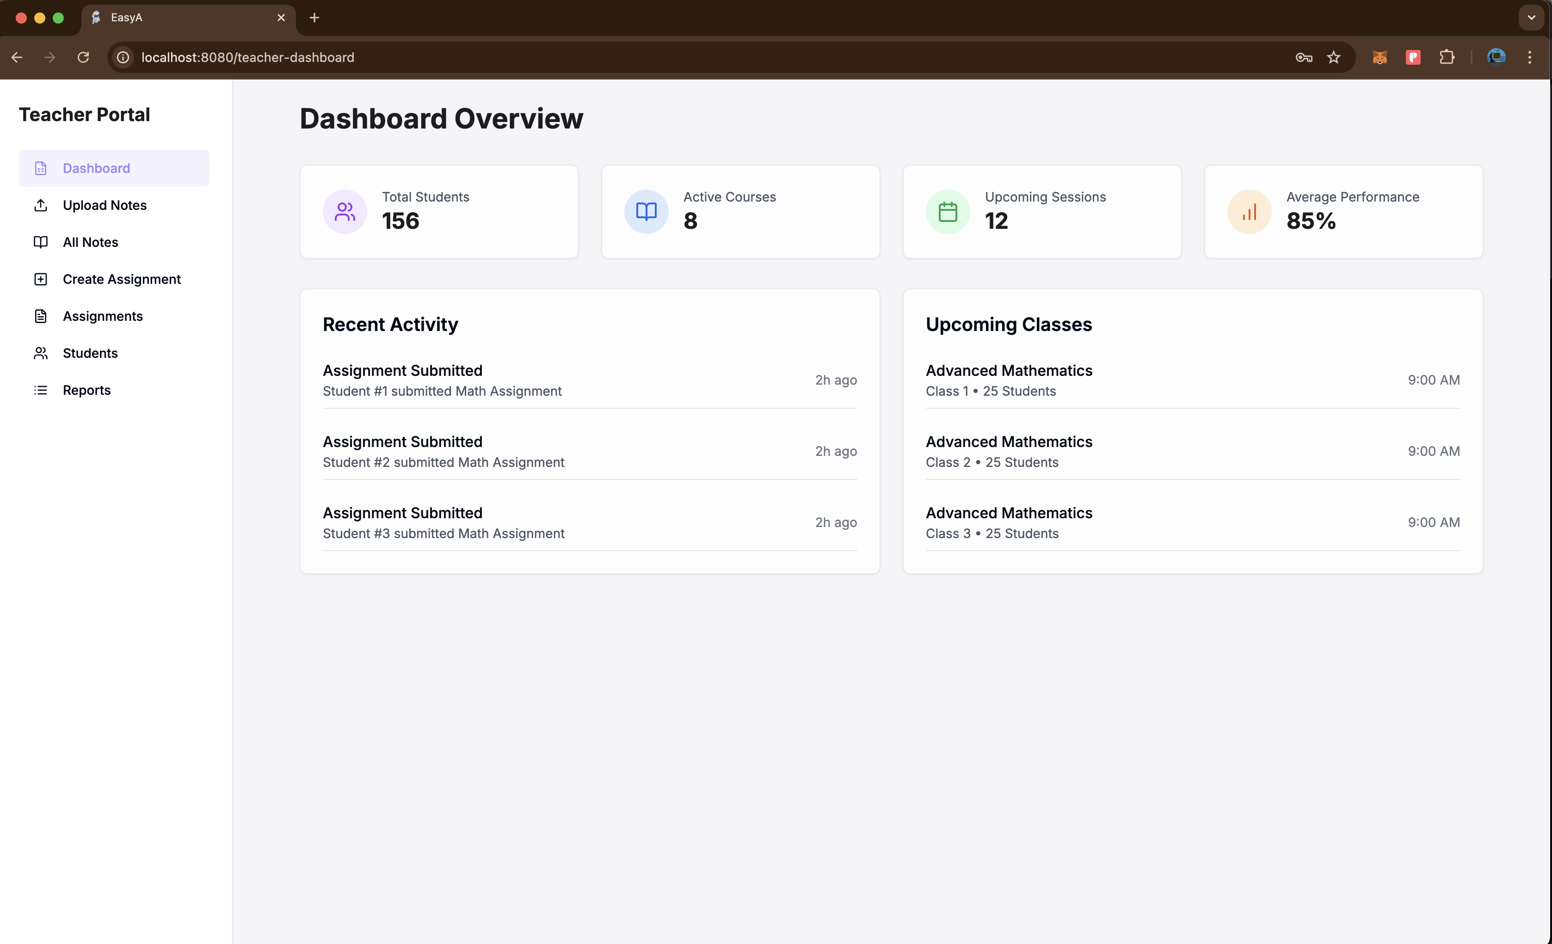Image resolution: width=1552 pixels, height=944 pixels.
Task: Click the Upcoming Sessions calendar icon
Action: pyautogui.click(x=947, y=212)
